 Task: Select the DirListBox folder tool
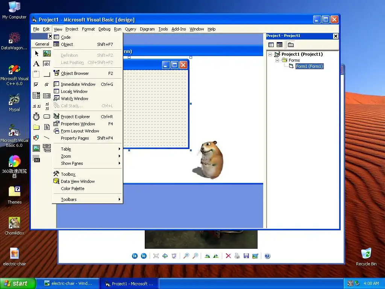[36, 127]
